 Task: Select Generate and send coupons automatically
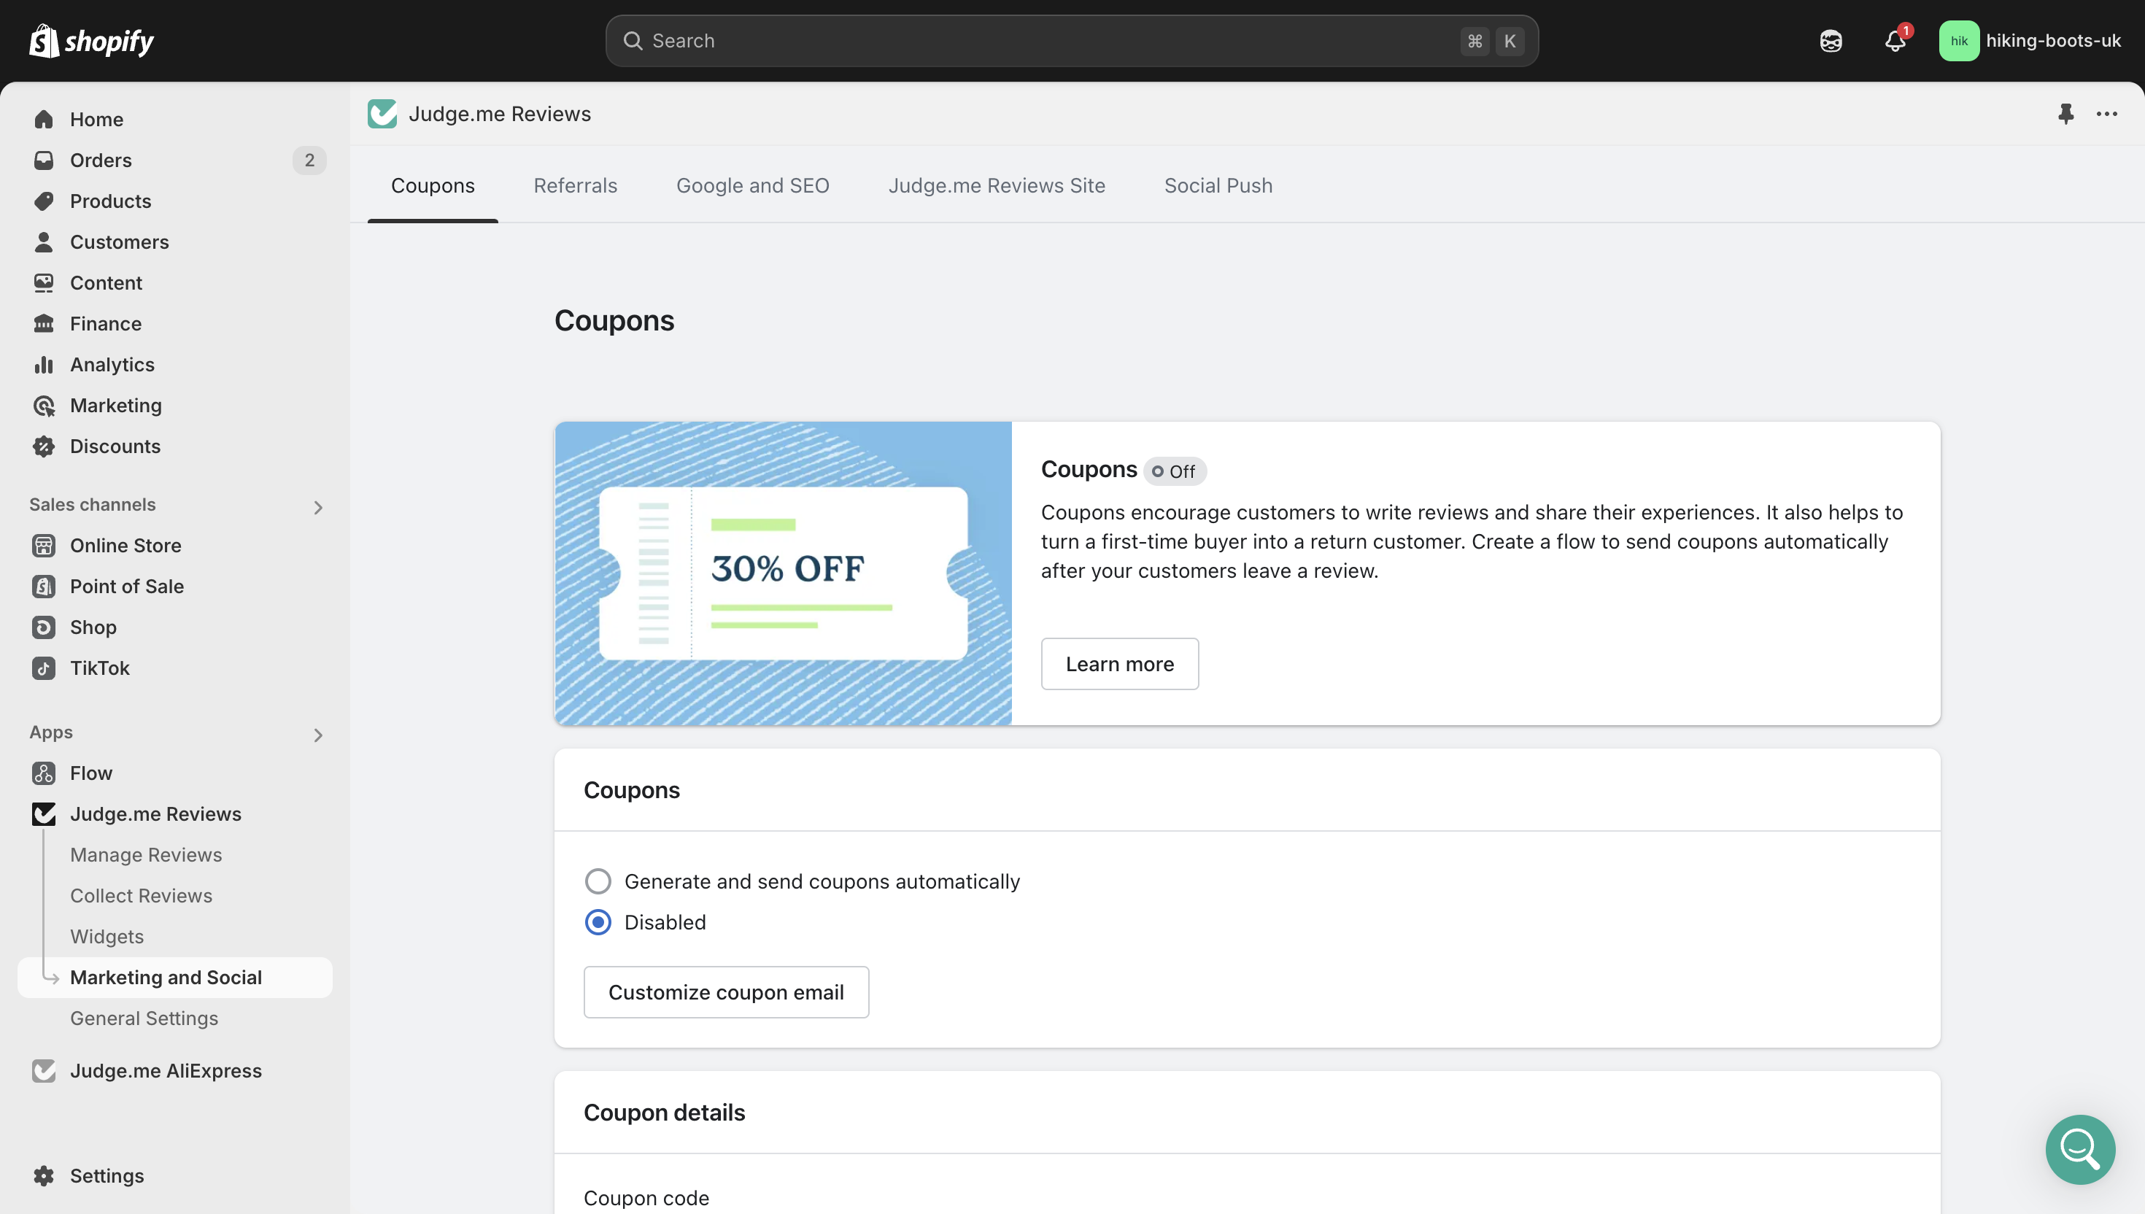pyautogui.click(x=598, y=881)
